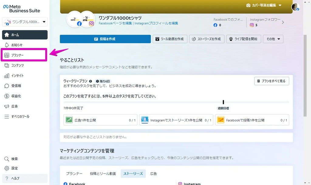Click the help question mark icon
311x185 pixels.
coord(7,178)
